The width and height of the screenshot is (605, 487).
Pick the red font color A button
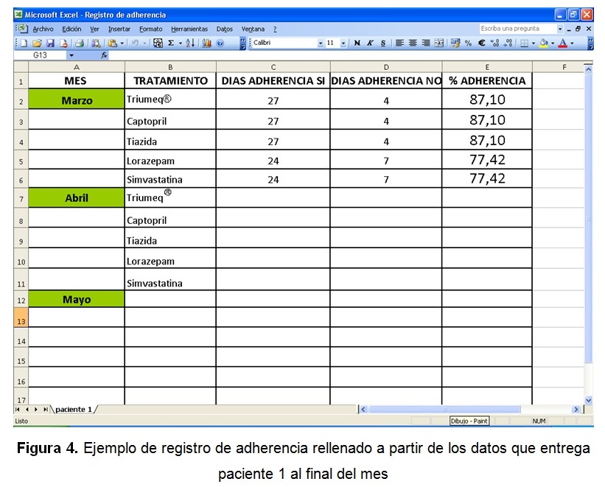click(x=563, y=43)
